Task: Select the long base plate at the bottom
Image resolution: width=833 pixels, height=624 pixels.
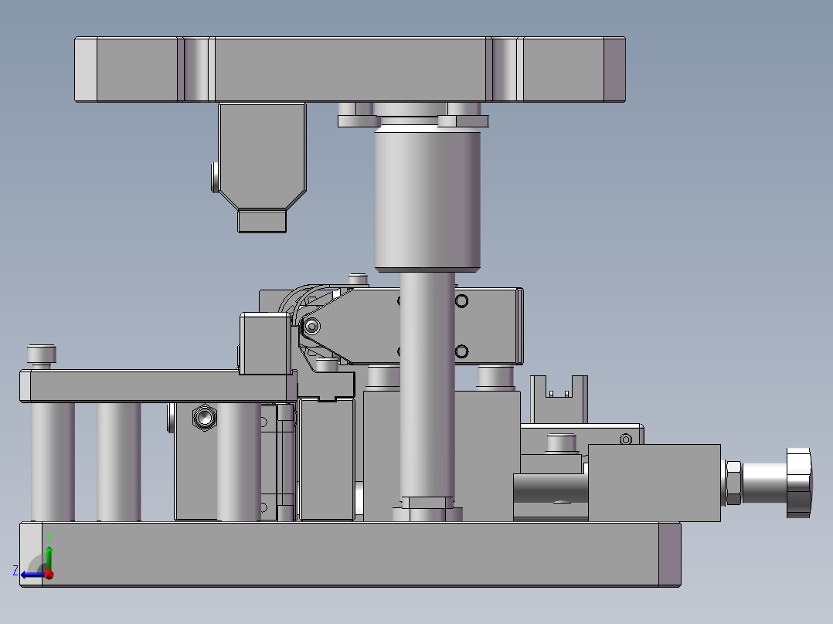Action: [350, 554]
